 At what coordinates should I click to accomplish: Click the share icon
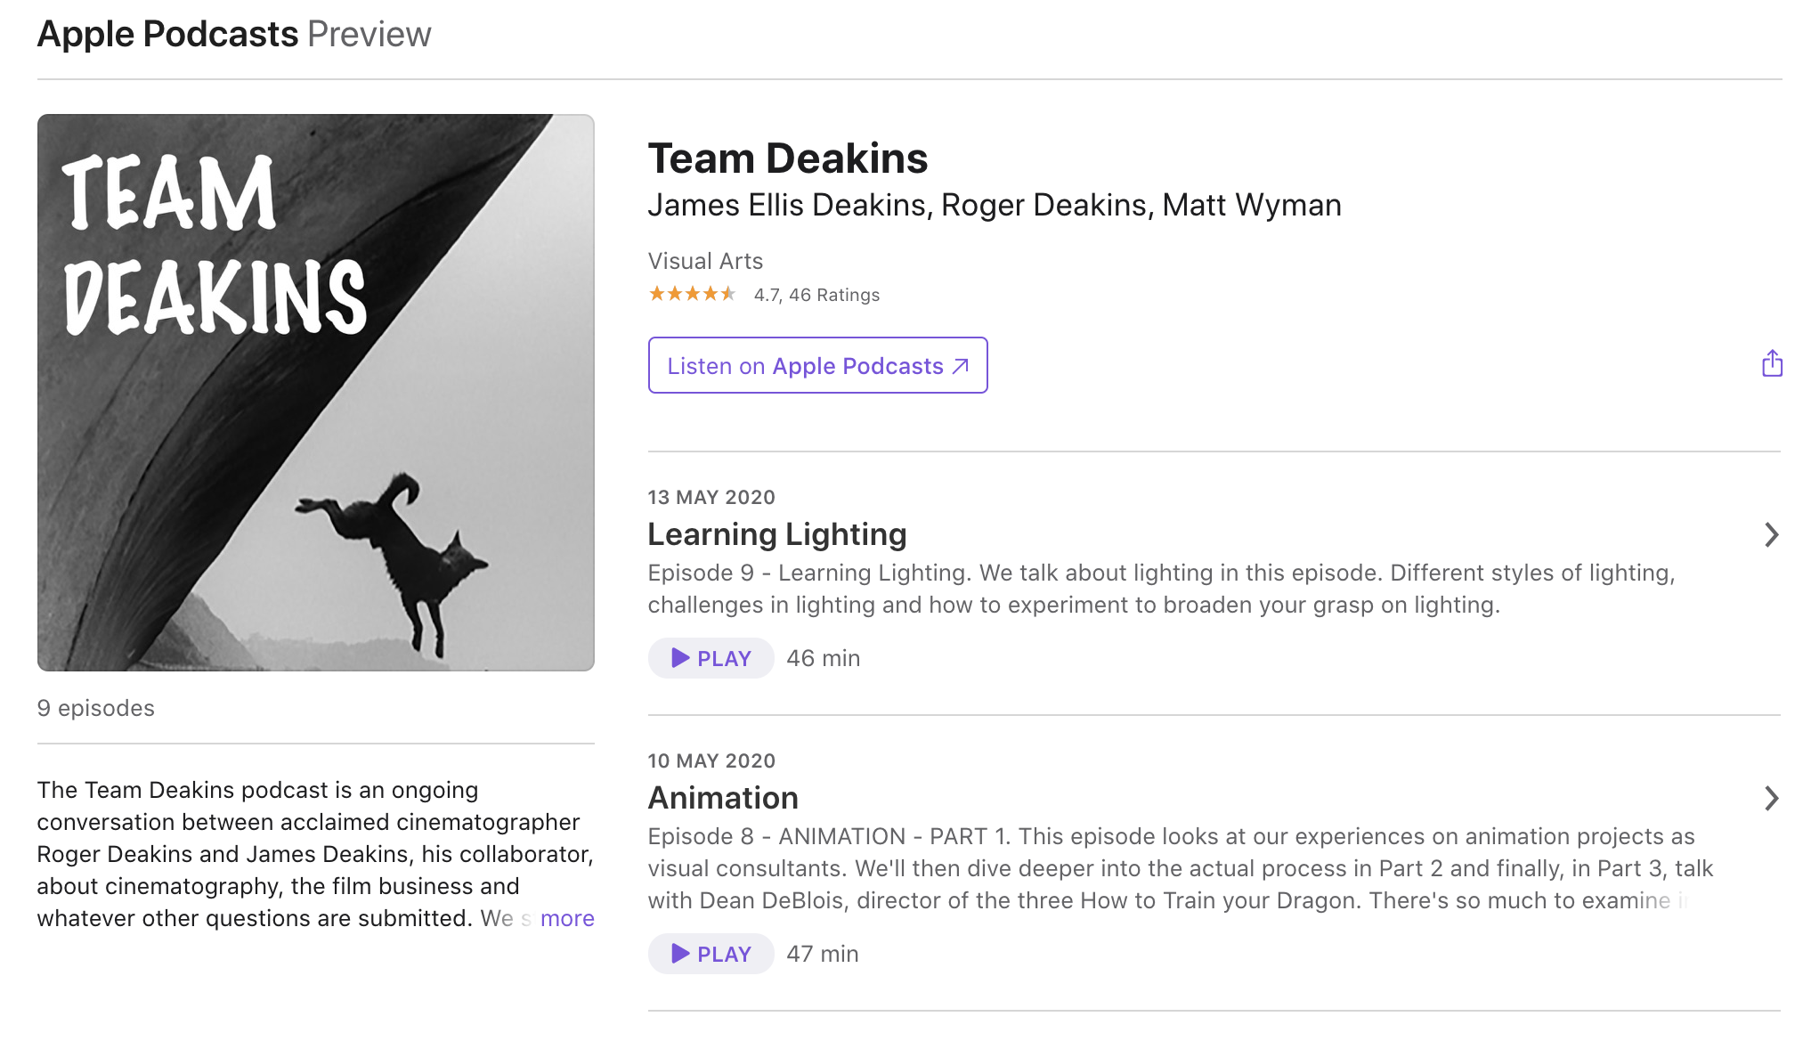(1772, 363)
